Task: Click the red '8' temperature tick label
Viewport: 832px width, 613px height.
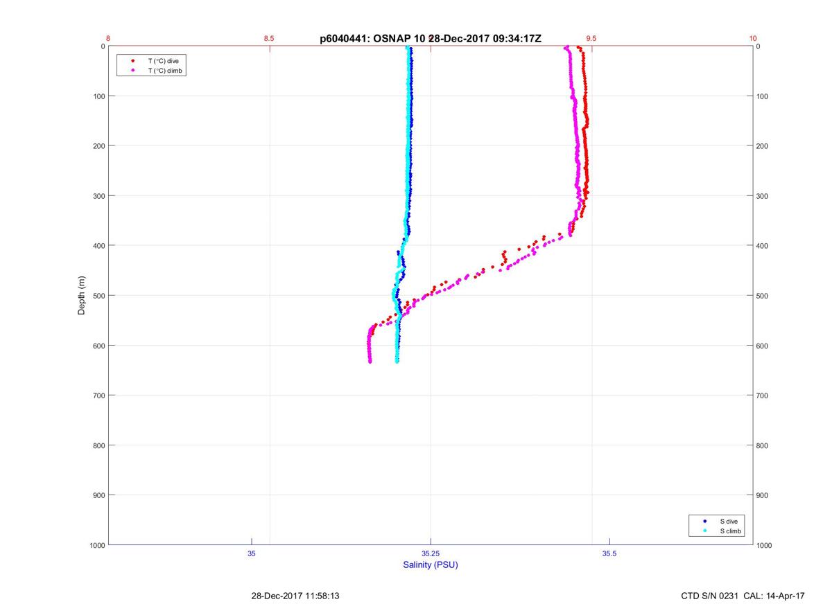Action: pyautogui.click(x=108, y=39)
